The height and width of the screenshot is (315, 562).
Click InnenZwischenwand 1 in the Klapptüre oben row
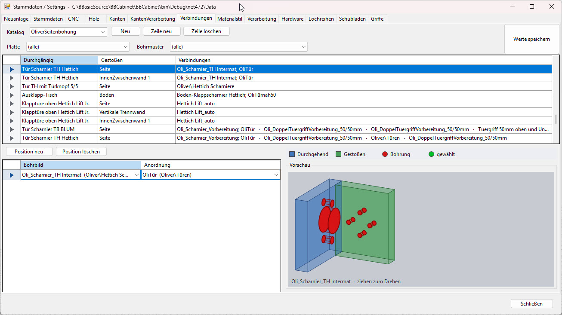tap(137, 121)
